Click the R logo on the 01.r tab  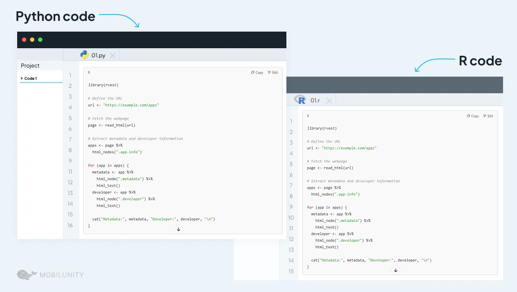click(301, 100)
